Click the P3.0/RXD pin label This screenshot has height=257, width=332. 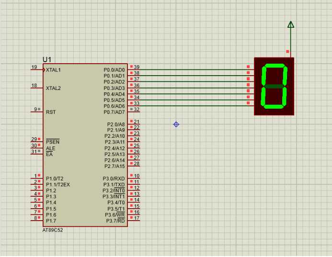click(114, 179)
